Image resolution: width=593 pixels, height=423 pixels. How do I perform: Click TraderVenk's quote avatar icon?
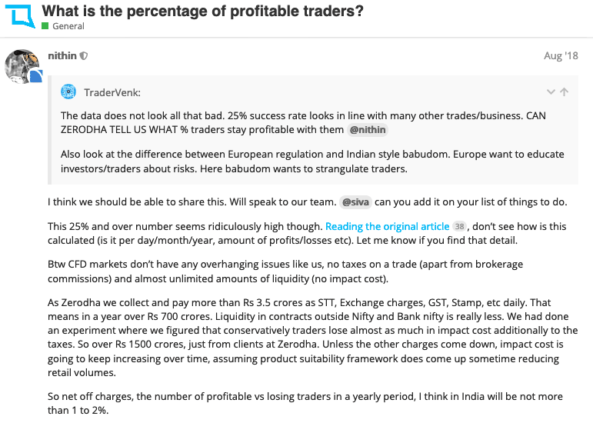tap(68, 92)
